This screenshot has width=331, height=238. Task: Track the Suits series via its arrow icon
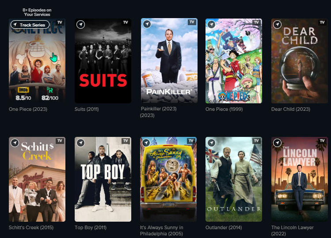coord(80,24)
